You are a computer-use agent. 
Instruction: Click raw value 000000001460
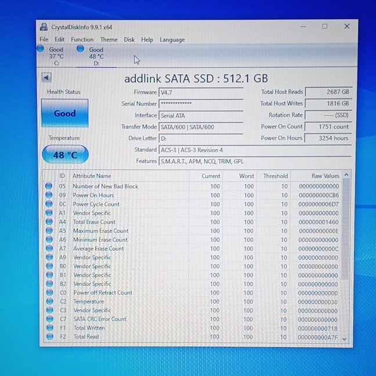(319, 222)
